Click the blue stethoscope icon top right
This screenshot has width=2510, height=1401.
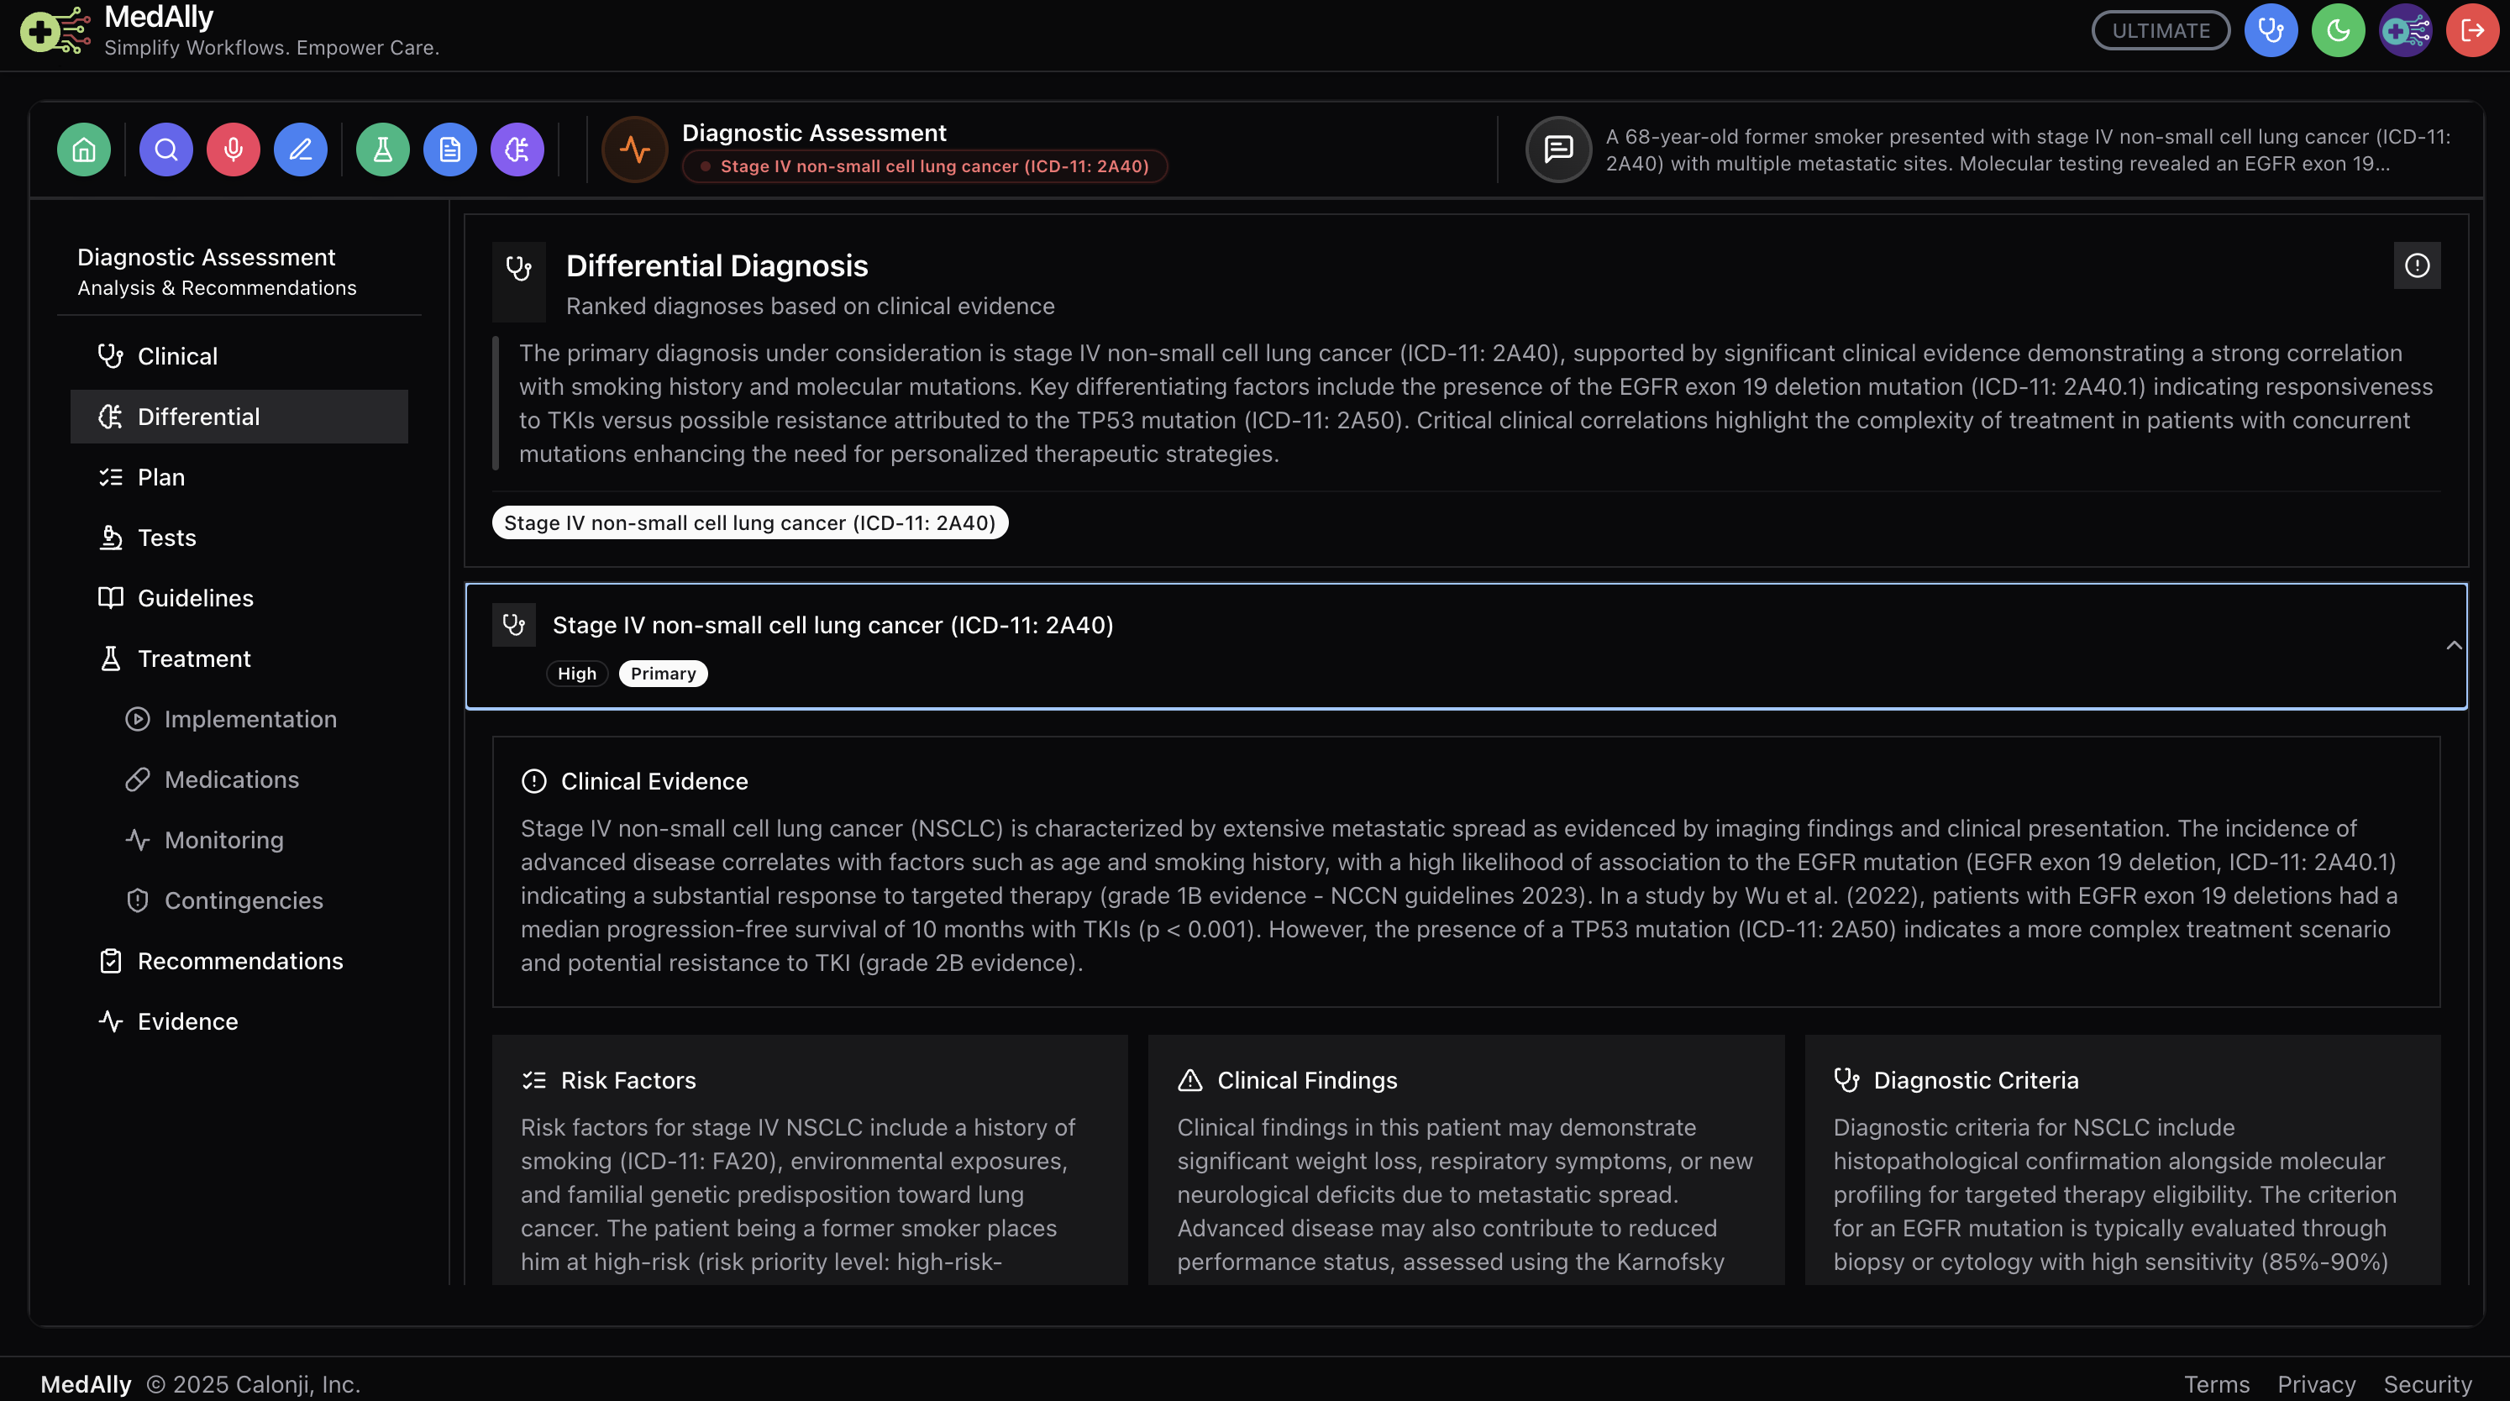(x=2271, y=30)
